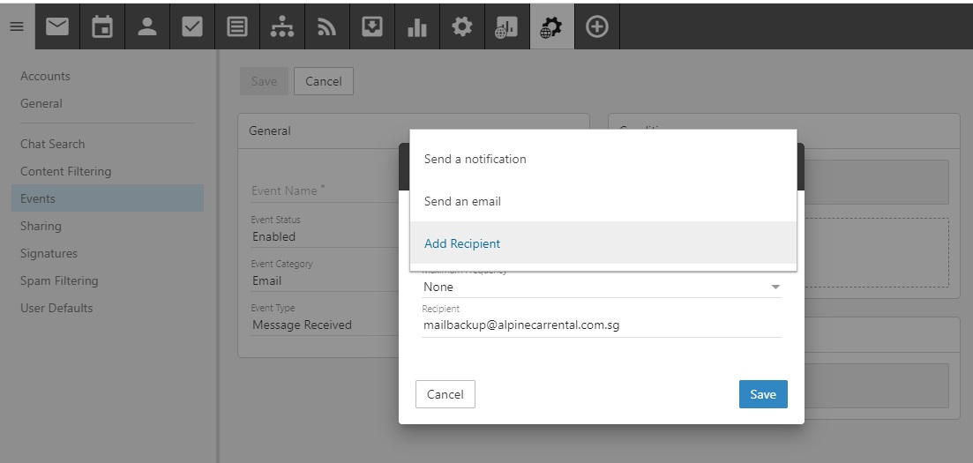Open the RSS feeds icon

coord(327,27)
